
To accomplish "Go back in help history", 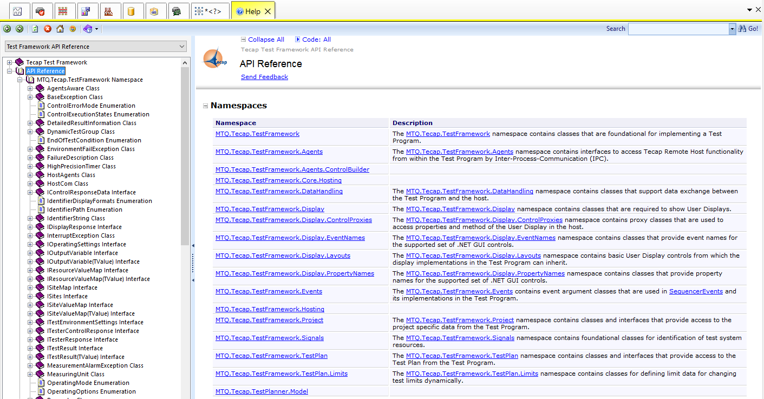I will click(8, 29).
